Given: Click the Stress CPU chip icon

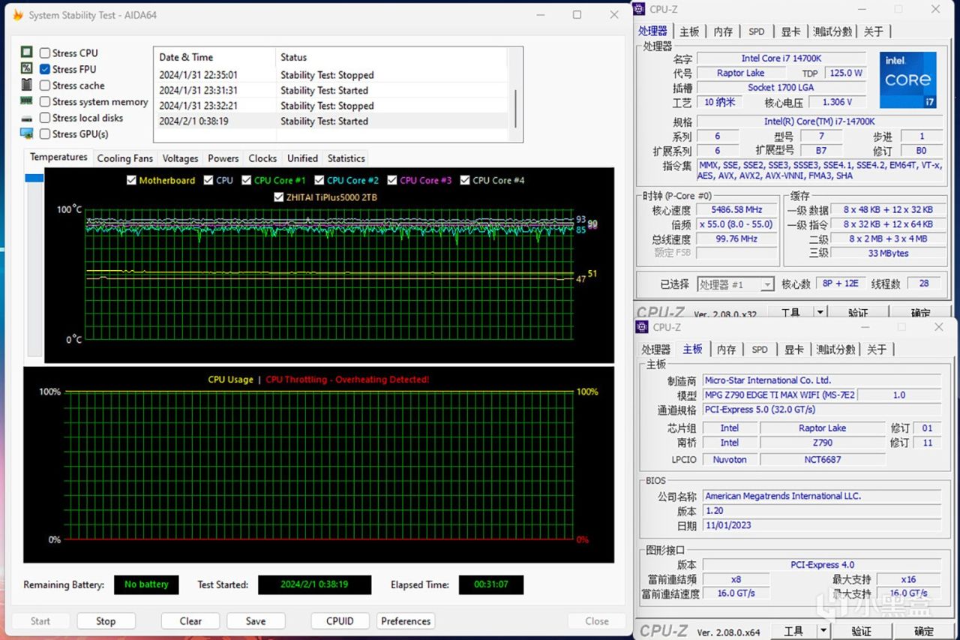Looking at the screenshot, I should click(x=25, y=53).
